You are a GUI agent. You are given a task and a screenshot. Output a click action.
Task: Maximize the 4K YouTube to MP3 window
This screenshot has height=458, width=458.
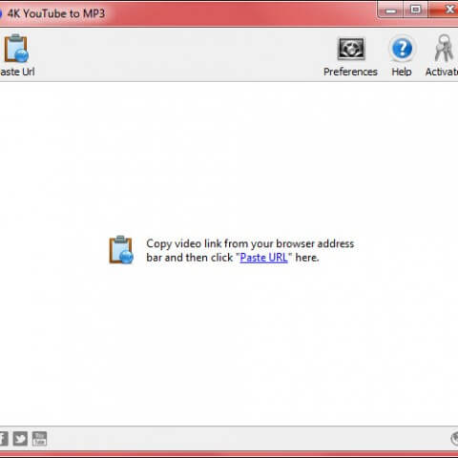[416, 10]
